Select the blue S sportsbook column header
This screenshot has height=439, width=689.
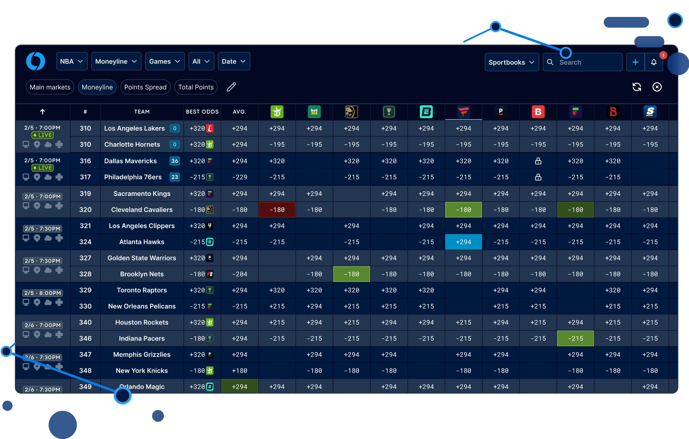650,112
